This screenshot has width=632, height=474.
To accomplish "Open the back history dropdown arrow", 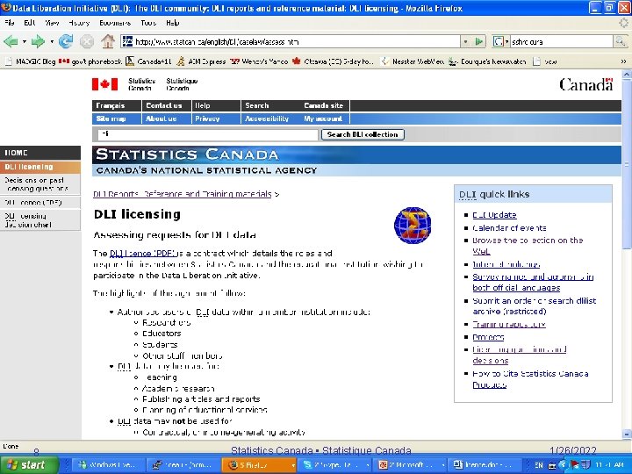I will pyautogui.click(x=25, y=41).
